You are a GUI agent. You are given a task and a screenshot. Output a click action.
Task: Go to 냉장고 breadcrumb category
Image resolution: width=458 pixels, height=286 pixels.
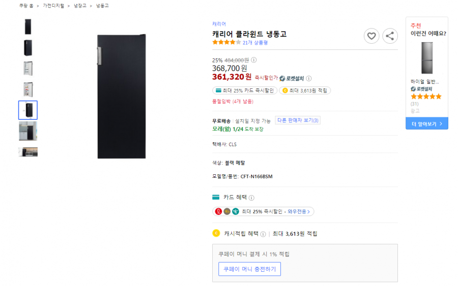[80, 6]
